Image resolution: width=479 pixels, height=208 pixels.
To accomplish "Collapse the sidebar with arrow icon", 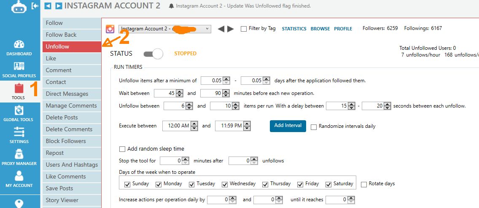I will (35, 6).
